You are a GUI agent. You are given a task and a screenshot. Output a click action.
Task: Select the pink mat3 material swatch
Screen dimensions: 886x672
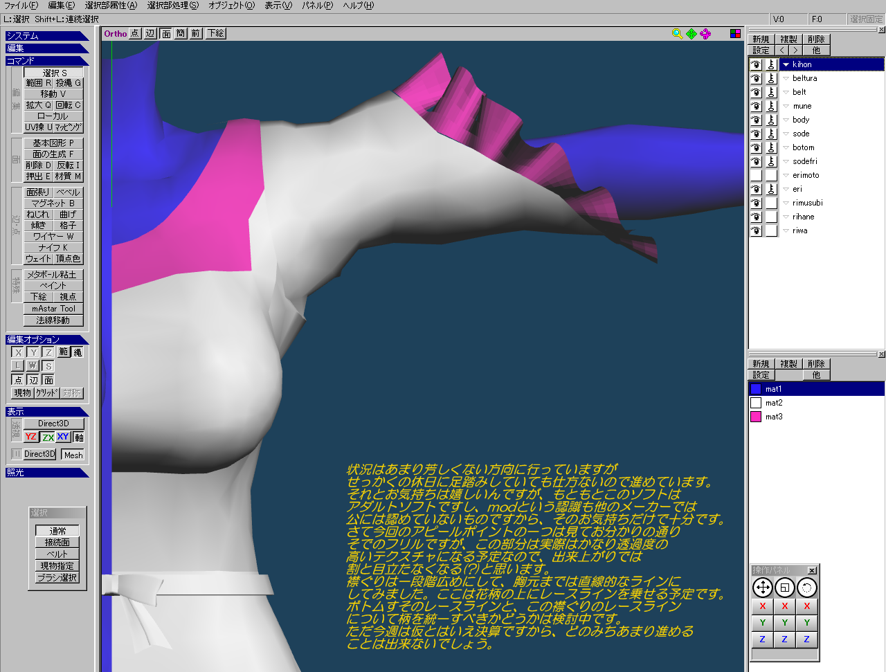click(756, 417)
